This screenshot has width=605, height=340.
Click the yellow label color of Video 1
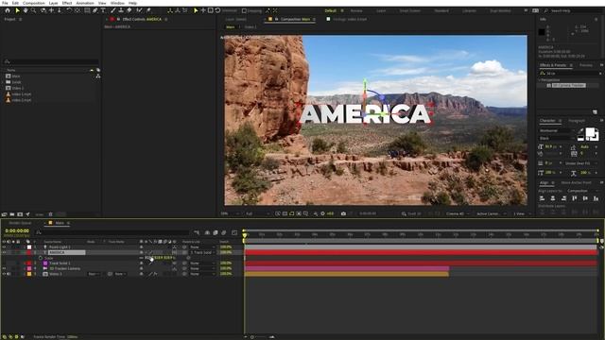pyautogui.click(x=29, y=274)
